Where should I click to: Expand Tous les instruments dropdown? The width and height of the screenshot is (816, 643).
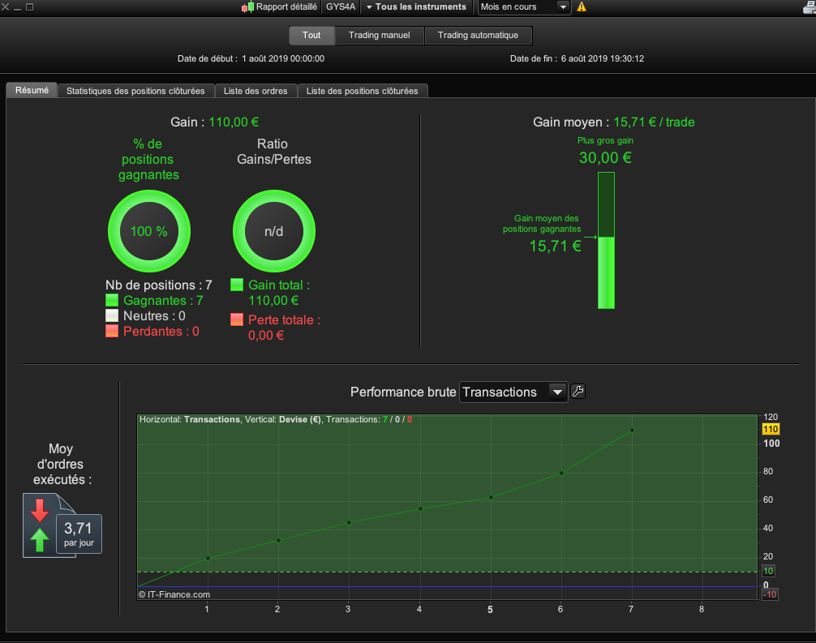click(x=416, y=7)
